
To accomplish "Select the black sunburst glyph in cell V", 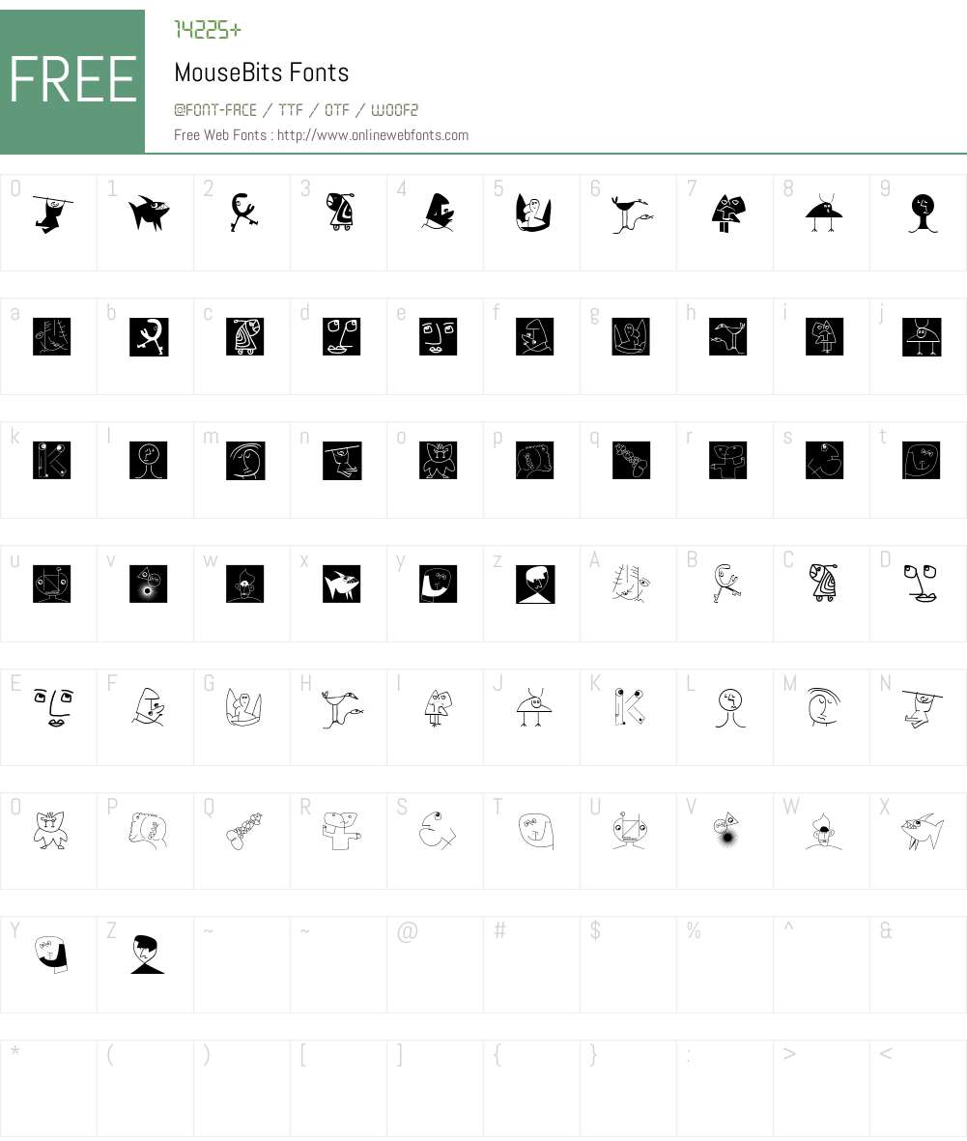I will (x=726, y=830).
